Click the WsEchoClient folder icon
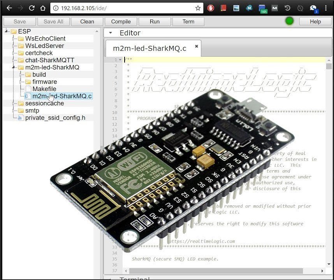The height and width of the screenshot is (280, 334). pyautogui.click(x=21, y=39)
